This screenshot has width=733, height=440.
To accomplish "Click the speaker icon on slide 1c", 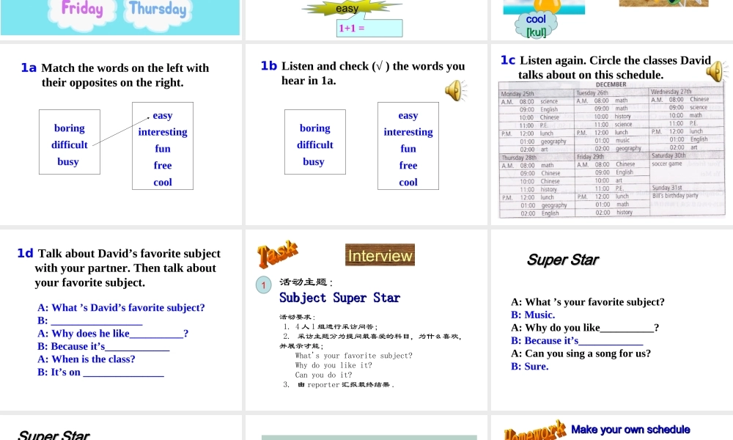I will (x=717, y=72).
